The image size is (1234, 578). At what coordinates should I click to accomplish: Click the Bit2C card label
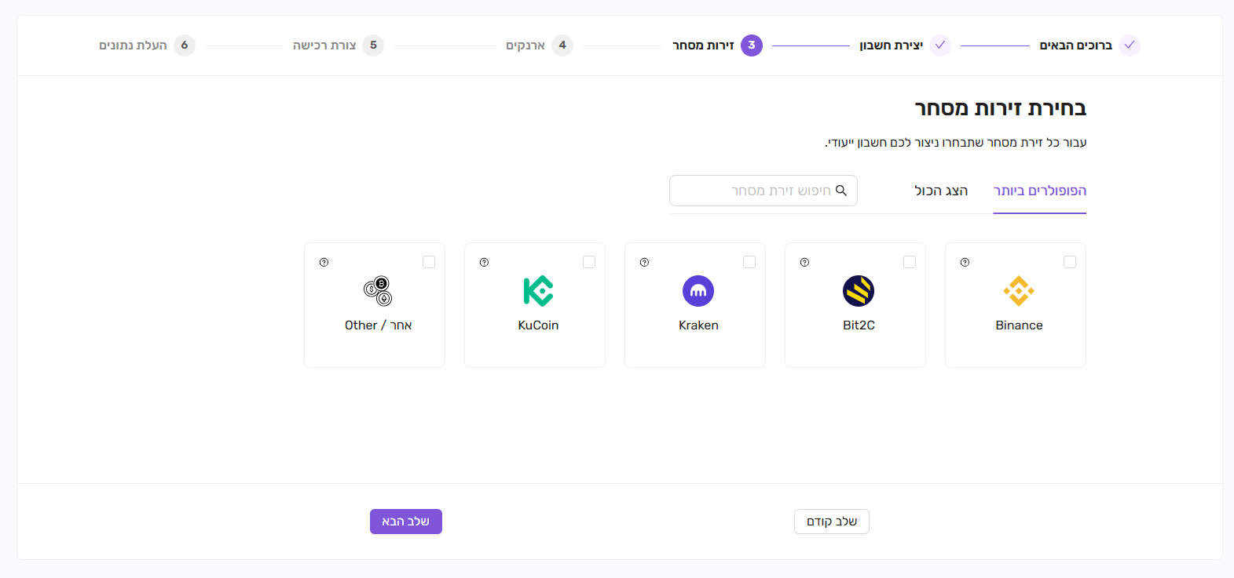coord(859,325)
